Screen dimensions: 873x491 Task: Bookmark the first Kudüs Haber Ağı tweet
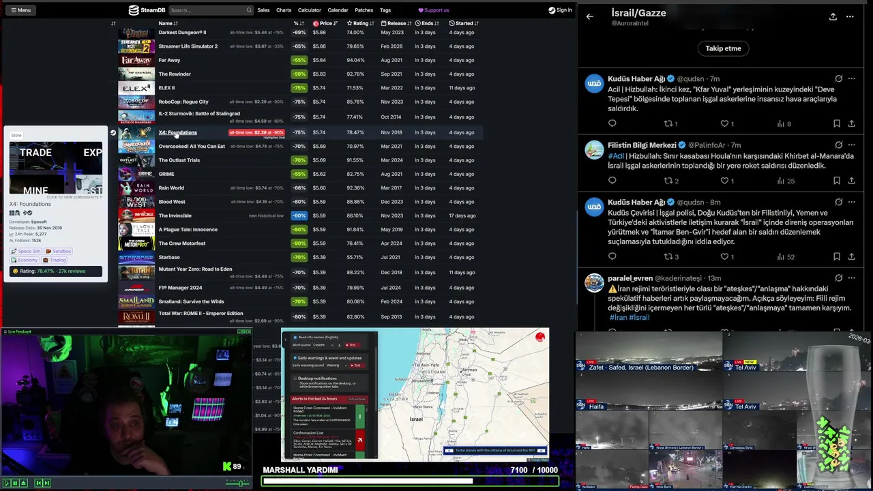pyautogui.click(x=836, y=123)
